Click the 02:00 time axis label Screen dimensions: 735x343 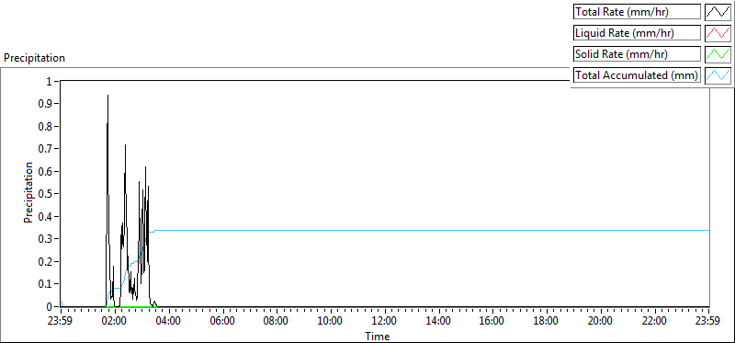point(115,322)
